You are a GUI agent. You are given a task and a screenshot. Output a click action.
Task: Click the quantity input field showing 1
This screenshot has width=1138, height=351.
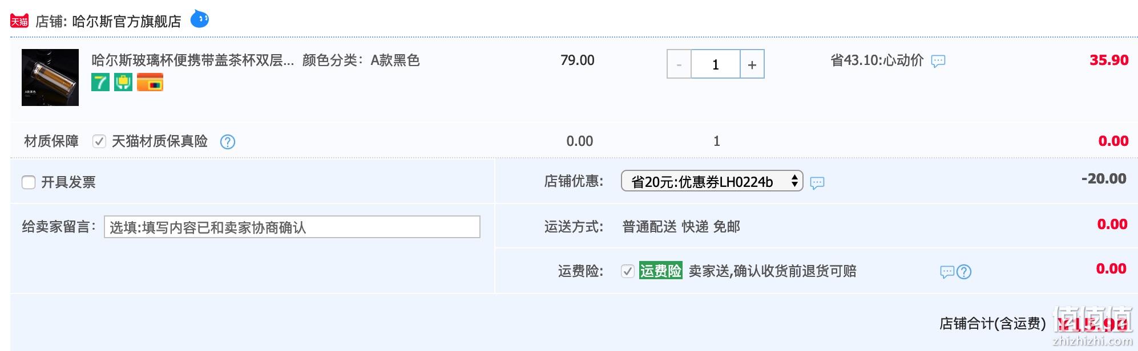point(716,64)
